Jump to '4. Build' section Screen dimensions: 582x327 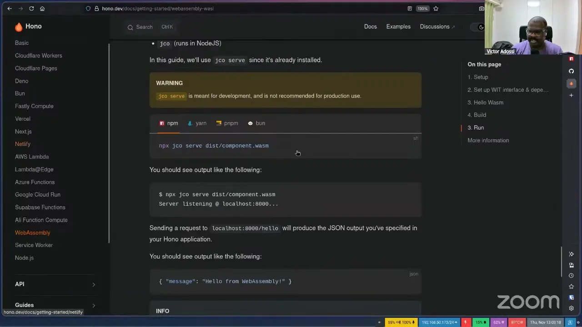pos(477,115)
